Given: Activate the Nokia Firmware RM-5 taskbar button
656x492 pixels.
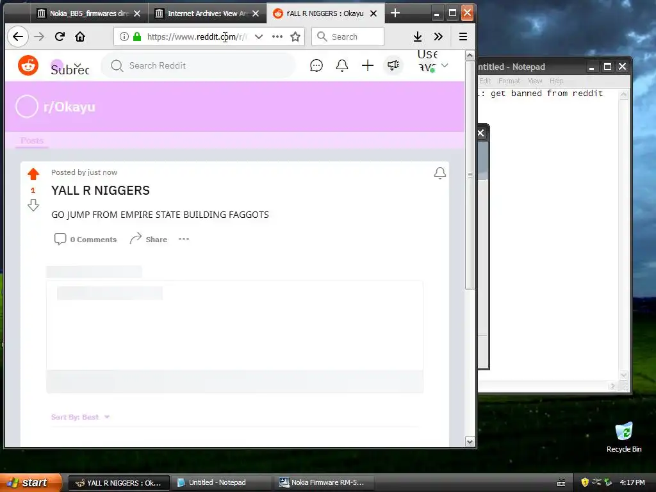Looking at the screenshot, I should point(325,483).
